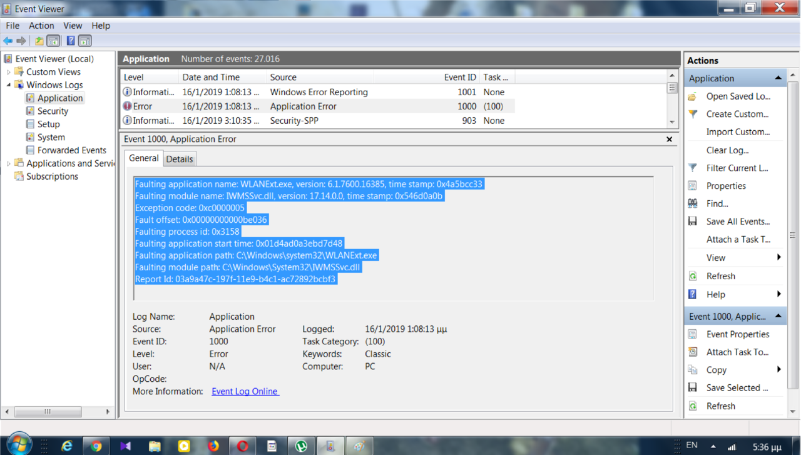
Task: Click the red Error icon in the event list
Action: pos(127,106)
